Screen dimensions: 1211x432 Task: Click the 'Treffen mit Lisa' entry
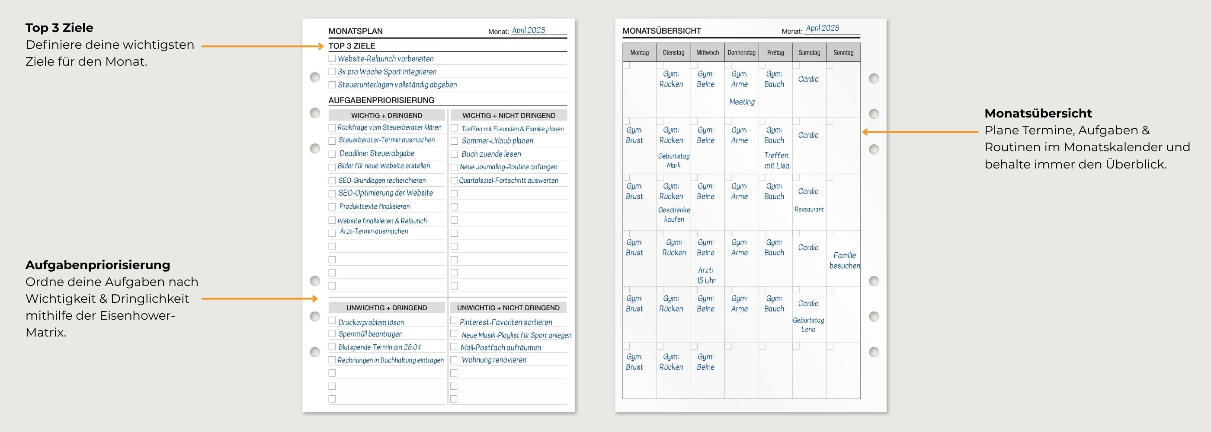coord(776,161)
